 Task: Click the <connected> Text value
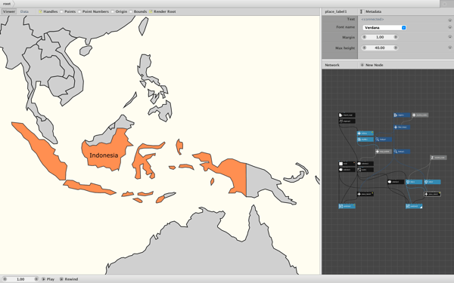(372, 19)
